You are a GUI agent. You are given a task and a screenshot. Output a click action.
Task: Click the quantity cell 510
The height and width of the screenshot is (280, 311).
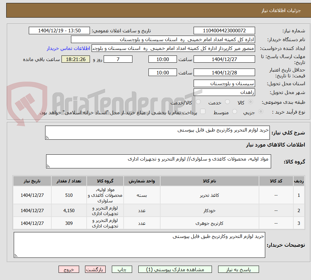tap(69, 195)
